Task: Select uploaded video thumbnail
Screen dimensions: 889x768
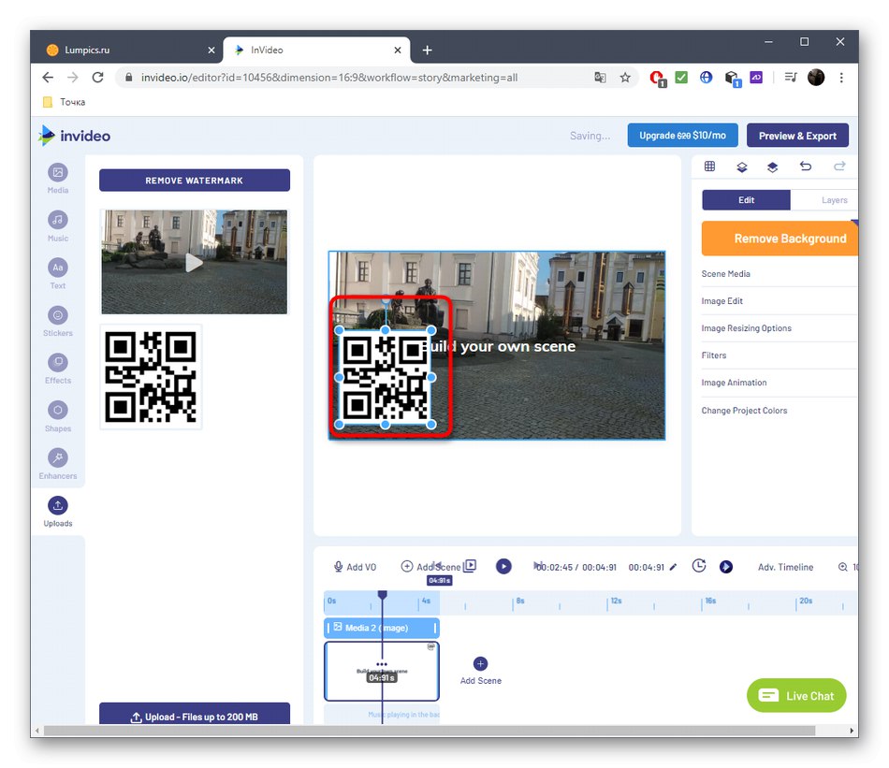Action: [195, 262]
